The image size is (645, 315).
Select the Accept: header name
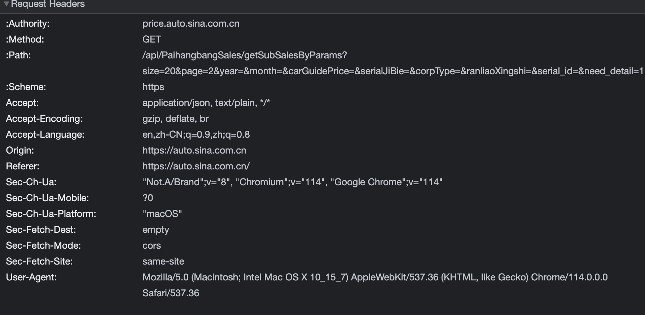coord(22,103)
